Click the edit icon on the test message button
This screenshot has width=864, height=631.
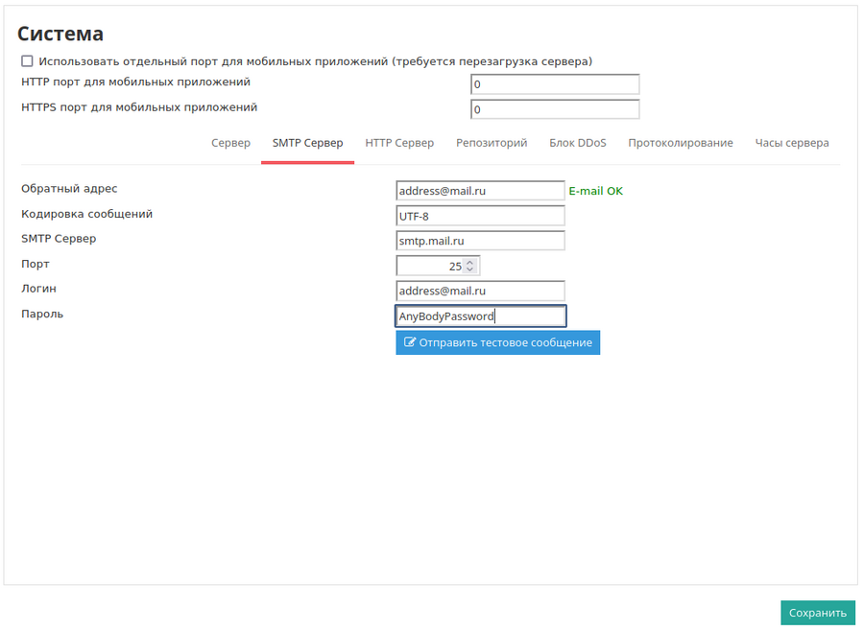coord(410,343)
